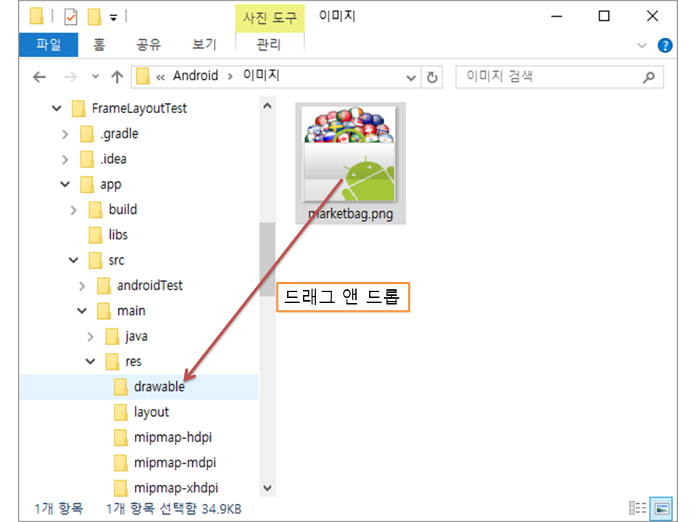The height and width of the screenshot is (522, 696).
Task: Click the properties checkmark icon in title bar
Action: (x=71, y=16)
